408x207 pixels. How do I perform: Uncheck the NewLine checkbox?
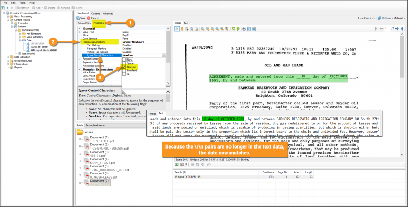124,67
